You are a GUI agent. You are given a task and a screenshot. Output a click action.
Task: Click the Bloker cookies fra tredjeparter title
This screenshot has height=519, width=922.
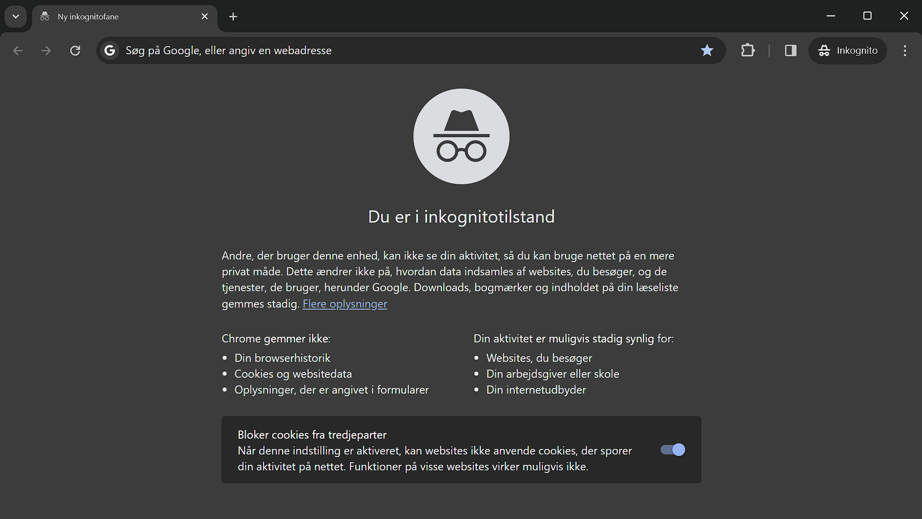(312, 435)
